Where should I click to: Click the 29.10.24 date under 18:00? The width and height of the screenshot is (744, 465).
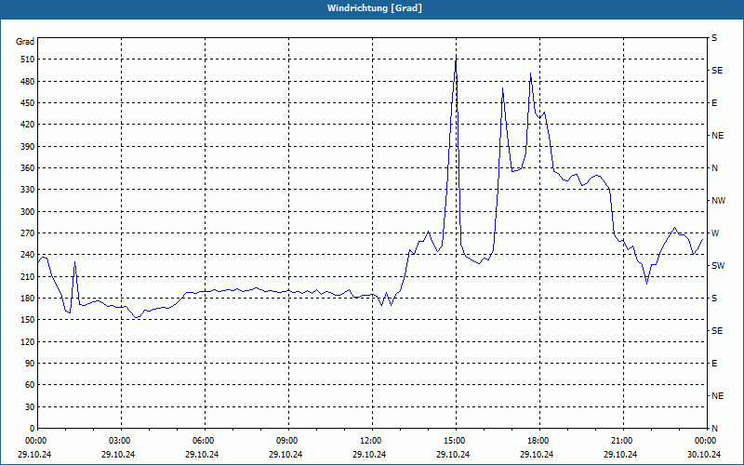537,454
